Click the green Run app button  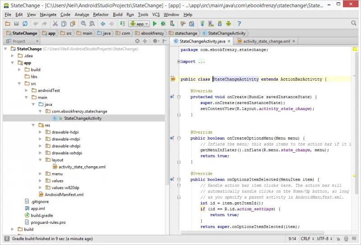[x=155, y=24]
